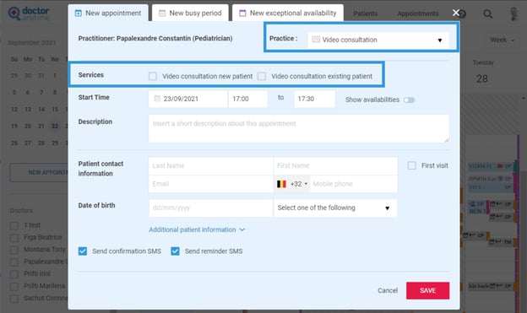Click the SAVE button
The height and width of the screenshot is (313, 527).
pos(427,290)
